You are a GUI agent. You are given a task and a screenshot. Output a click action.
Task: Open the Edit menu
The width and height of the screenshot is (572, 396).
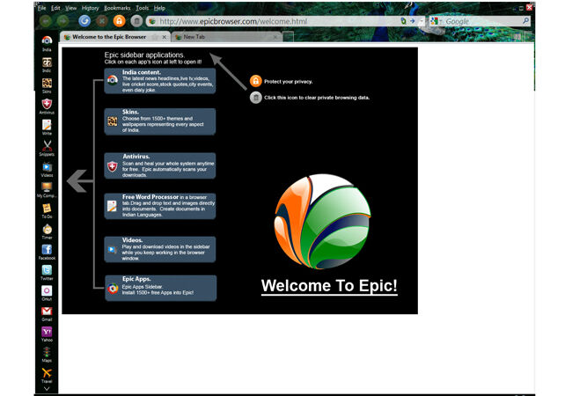[55, 8]
